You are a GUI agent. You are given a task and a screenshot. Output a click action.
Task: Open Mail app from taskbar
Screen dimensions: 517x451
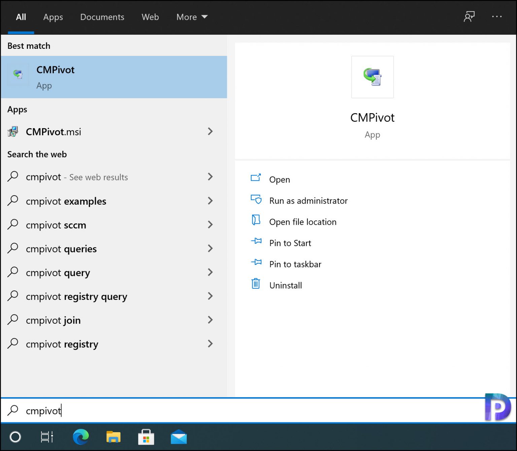179,437
